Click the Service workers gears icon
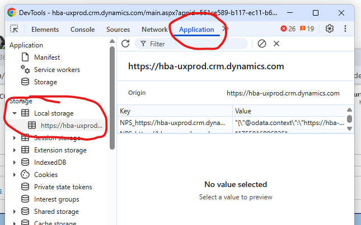 point(25,69)
